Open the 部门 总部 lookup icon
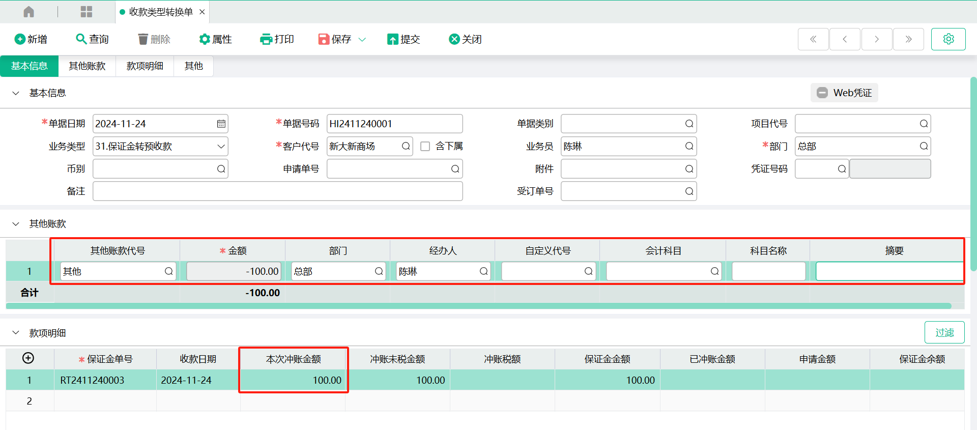 924,146
